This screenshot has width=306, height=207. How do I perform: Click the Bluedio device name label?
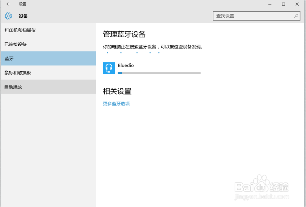125,65
